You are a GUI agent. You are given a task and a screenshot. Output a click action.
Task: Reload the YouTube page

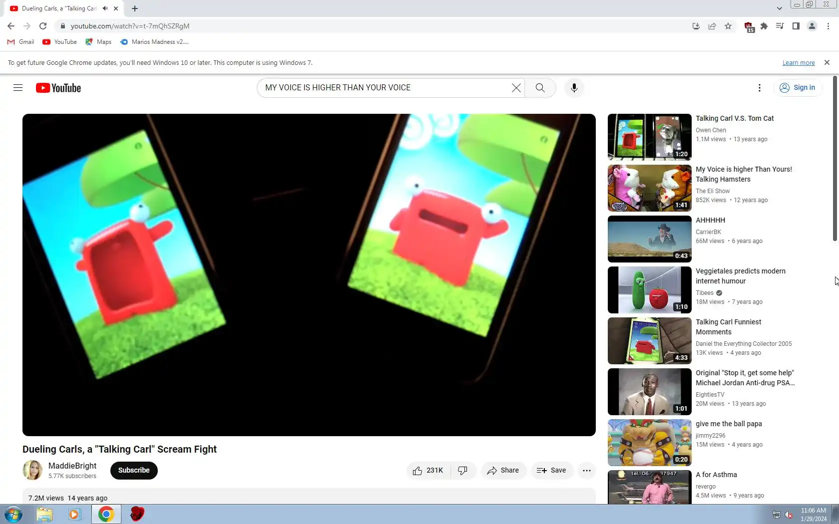tap(43, 26)
